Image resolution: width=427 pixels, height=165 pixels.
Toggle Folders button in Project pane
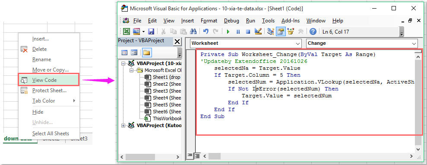(147, 53)
